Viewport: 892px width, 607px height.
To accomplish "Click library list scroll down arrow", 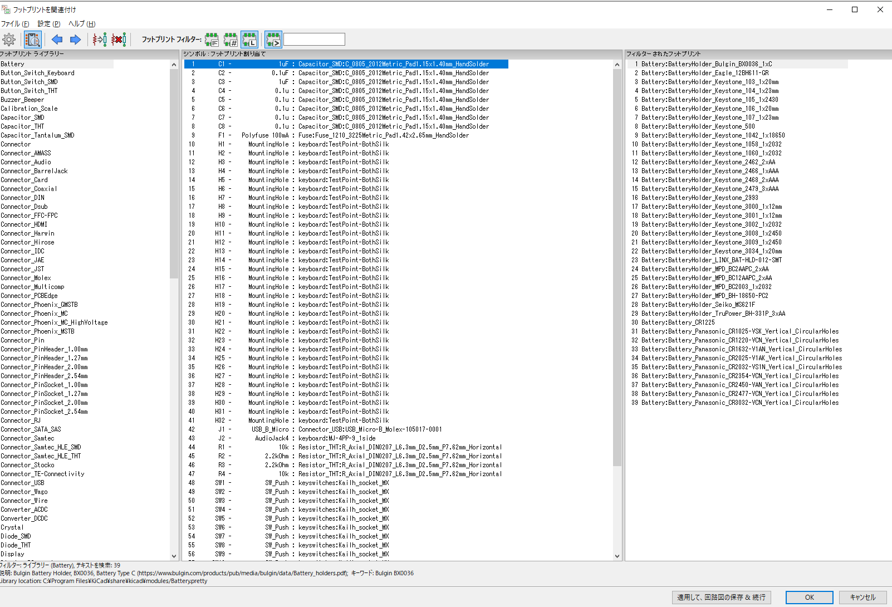I will point(174,556).
